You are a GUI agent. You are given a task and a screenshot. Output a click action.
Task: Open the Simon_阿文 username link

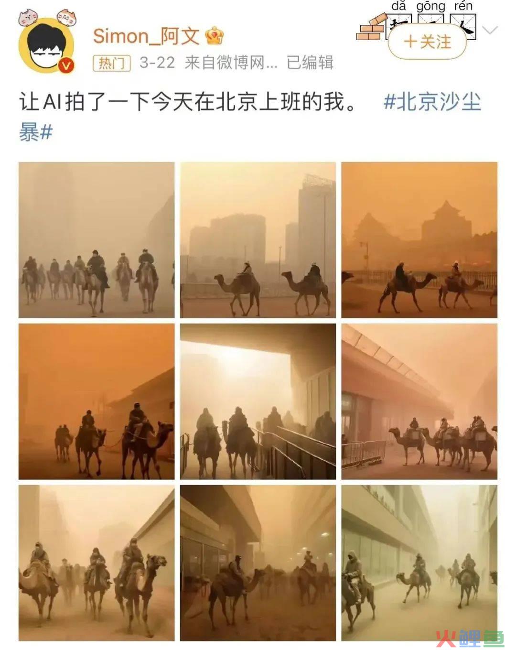pyautogui.click(x=146, y=36)
